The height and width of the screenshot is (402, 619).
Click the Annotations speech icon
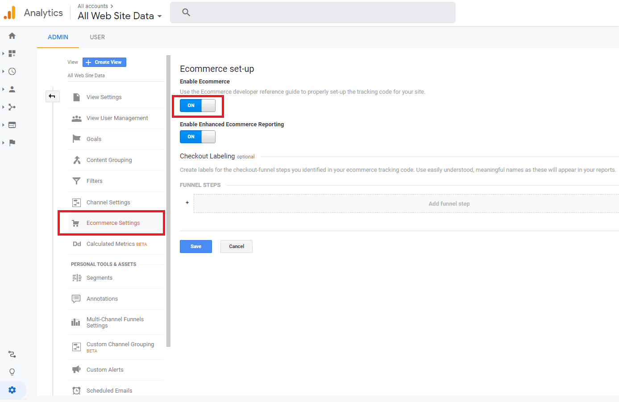pyautogui.click(x=76, y=299)
